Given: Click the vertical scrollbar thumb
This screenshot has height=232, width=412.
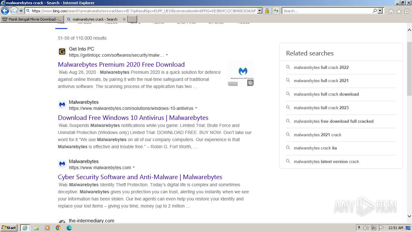Looking at the screenshot, I should tap(409, 69).
